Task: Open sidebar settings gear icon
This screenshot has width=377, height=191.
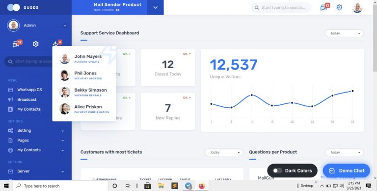Action: click(x=35, y=44)
